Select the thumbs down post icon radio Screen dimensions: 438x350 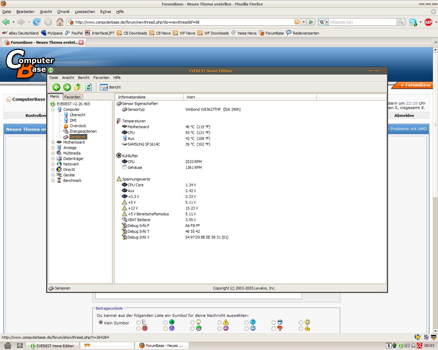273,328
